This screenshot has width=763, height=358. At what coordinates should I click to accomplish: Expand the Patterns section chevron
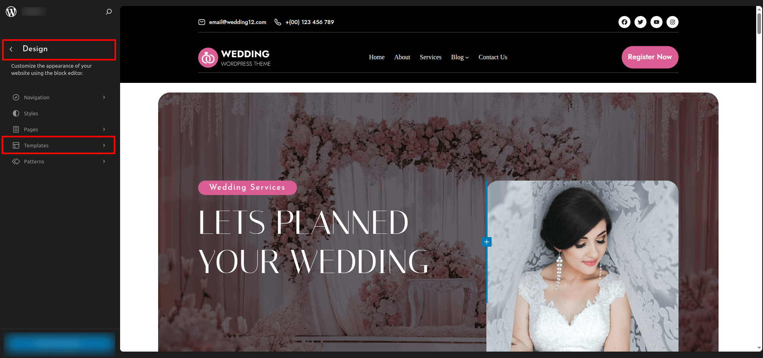coord(104,161)
